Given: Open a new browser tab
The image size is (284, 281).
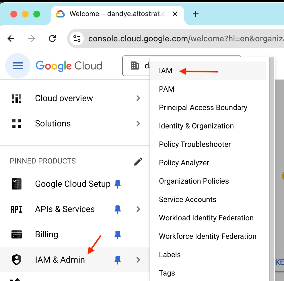Looking at the screenshot, I should click(196, 14).
